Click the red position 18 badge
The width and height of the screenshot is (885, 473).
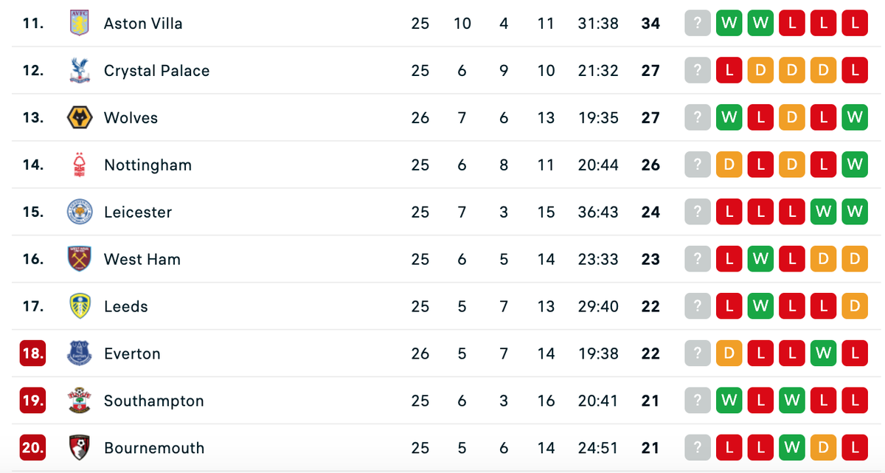32,353
